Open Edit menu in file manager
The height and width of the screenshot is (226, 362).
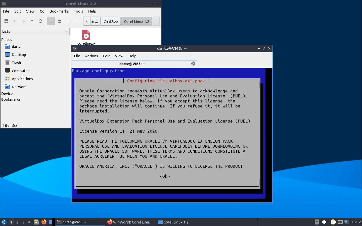(x=18, y=11)
